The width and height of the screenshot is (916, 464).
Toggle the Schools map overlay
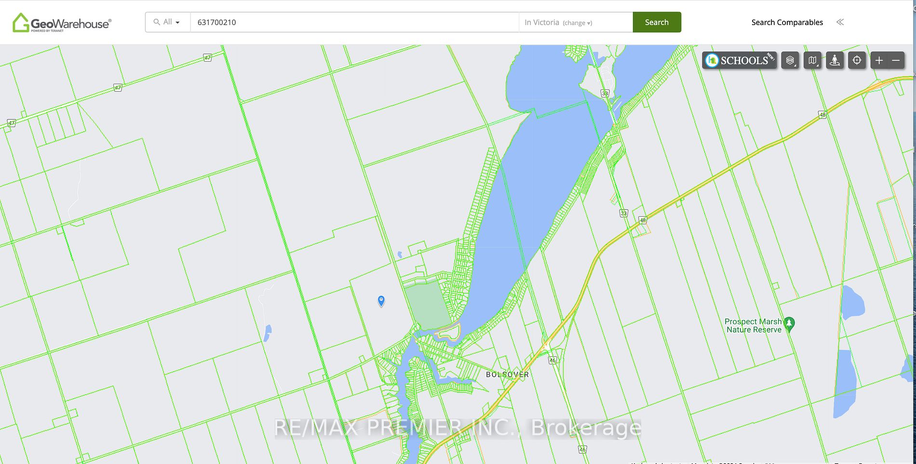click(x=739, y=60)
